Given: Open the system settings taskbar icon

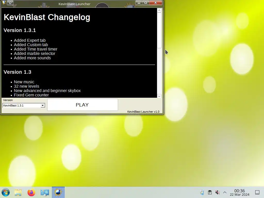Looking at the screenshot, I should click(x=45, y=192).
